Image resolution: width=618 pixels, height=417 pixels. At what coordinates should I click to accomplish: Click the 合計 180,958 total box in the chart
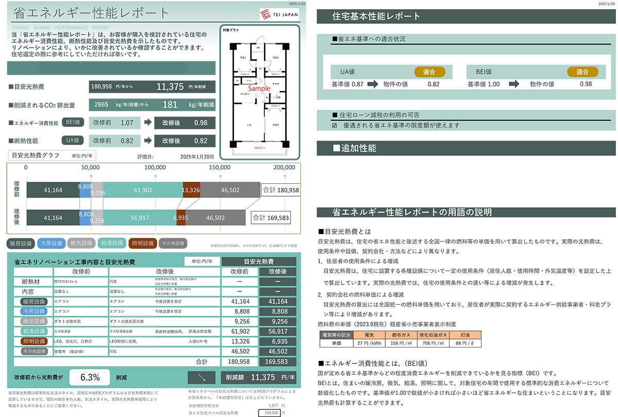click(x=281, y=190)
